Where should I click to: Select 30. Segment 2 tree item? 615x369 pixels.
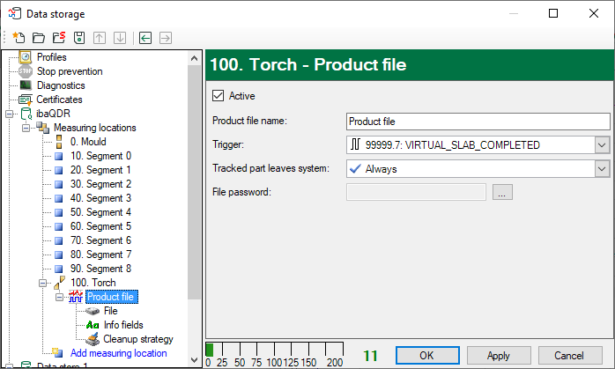100,184
